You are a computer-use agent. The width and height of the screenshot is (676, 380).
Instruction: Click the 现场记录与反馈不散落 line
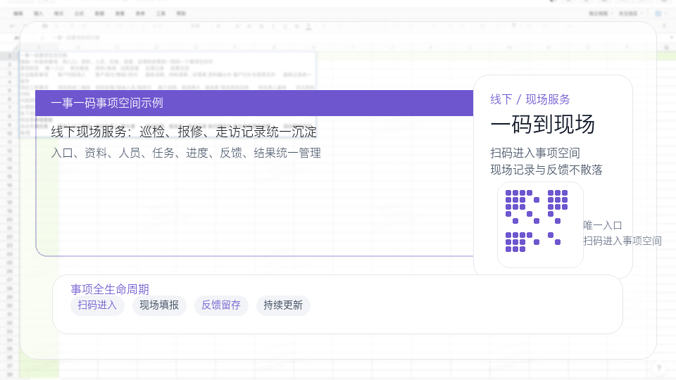(x=546, y=170)
